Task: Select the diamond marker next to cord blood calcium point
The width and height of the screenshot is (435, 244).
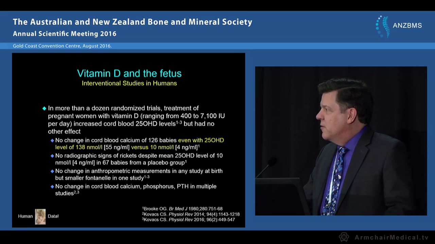Action: coord(52,140)
